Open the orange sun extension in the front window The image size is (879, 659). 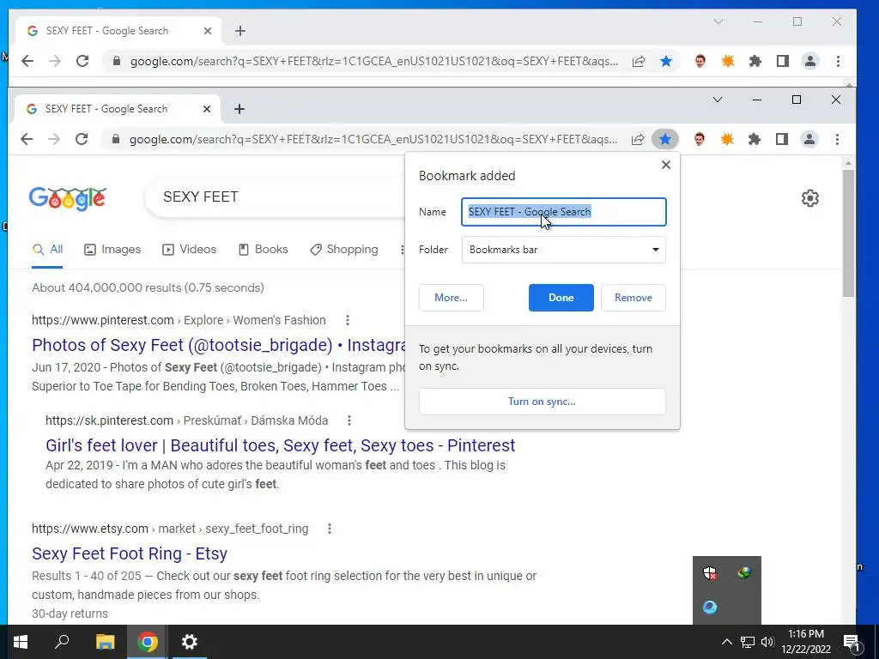(727, 139)
